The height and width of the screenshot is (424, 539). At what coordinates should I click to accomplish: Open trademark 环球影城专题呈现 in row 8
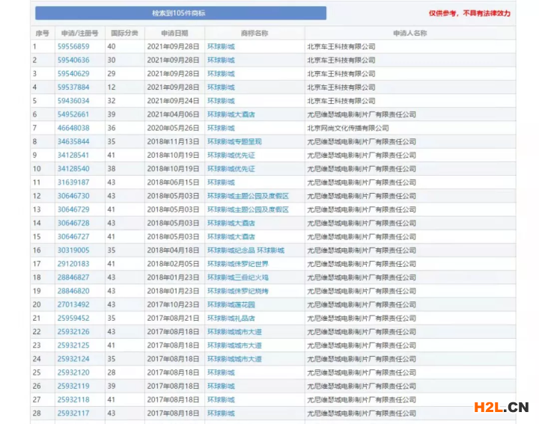coord(234,141)
